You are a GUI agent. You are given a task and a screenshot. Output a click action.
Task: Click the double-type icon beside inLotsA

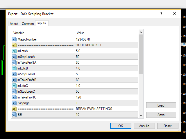coord(14,51)
